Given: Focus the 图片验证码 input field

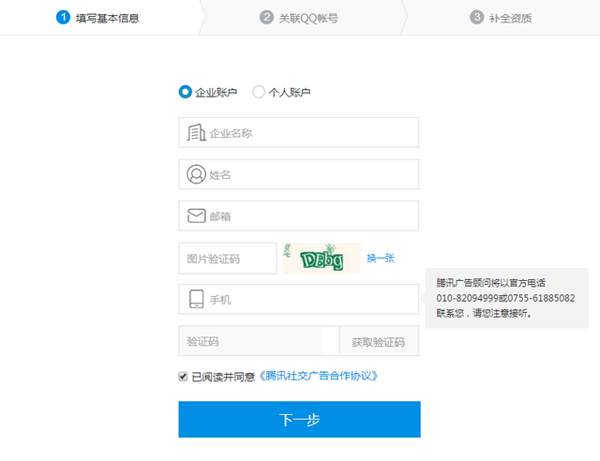Looking at the screenshot, I should (228, 259).
